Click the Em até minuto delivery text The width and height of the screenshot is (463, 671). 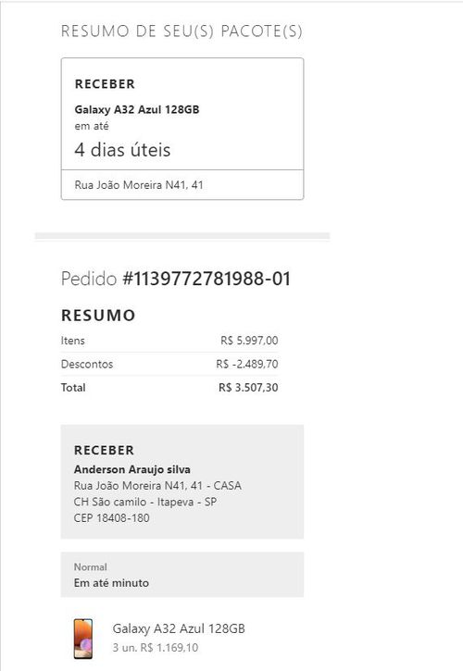point(111,583)
